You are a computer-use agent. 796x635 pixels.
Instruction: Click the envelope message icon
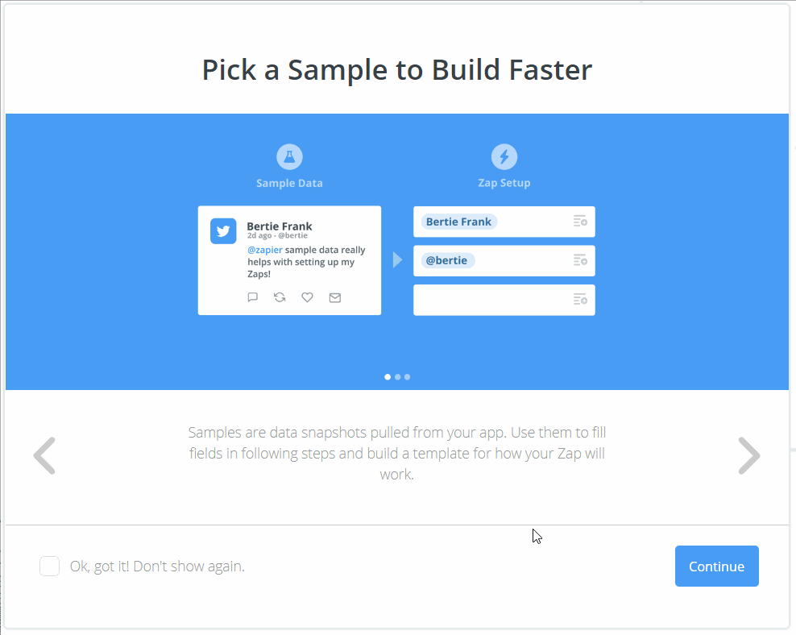pos(335,297)
